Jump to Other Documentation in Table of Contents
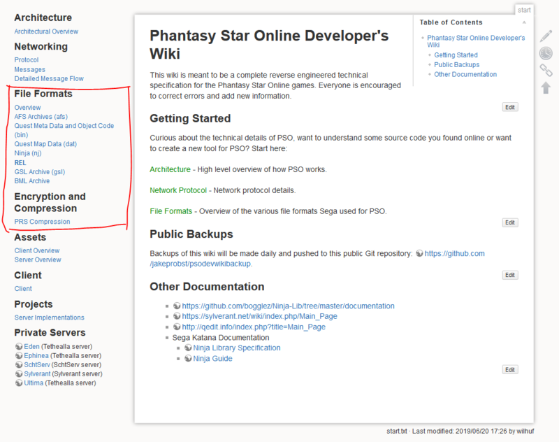This screenshot has width=559, height=442. 465,74
